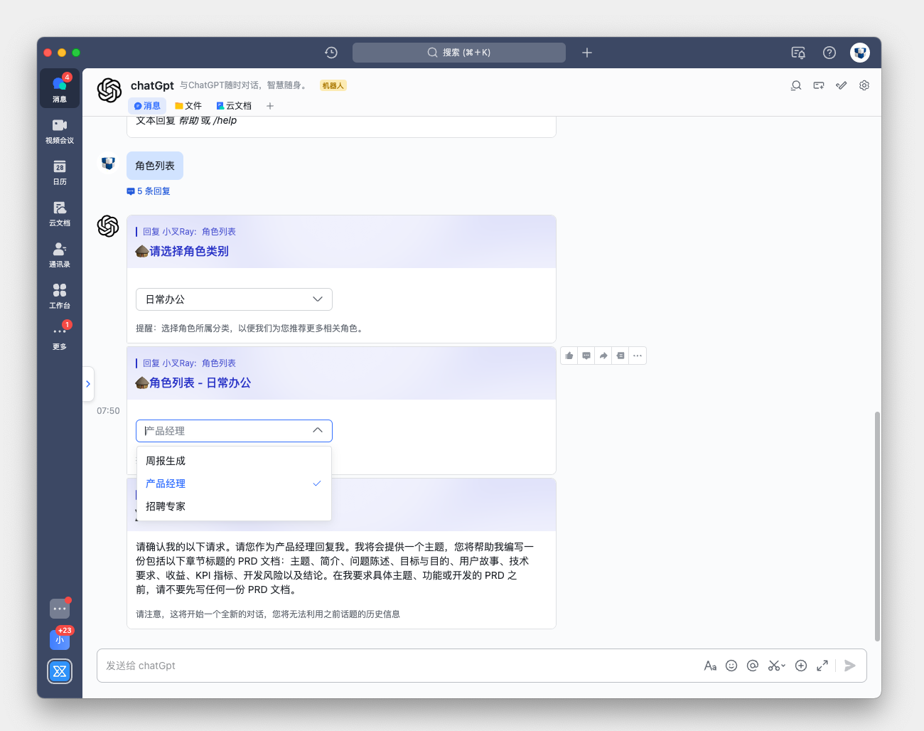Add a thumbs-up reaction to the message
924x731 pixels.
[x=569, y=356]
